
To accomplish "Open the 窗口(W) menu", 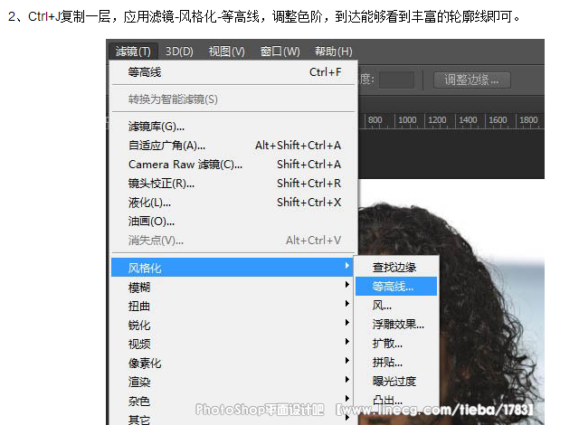I will [x=280, y=52].
